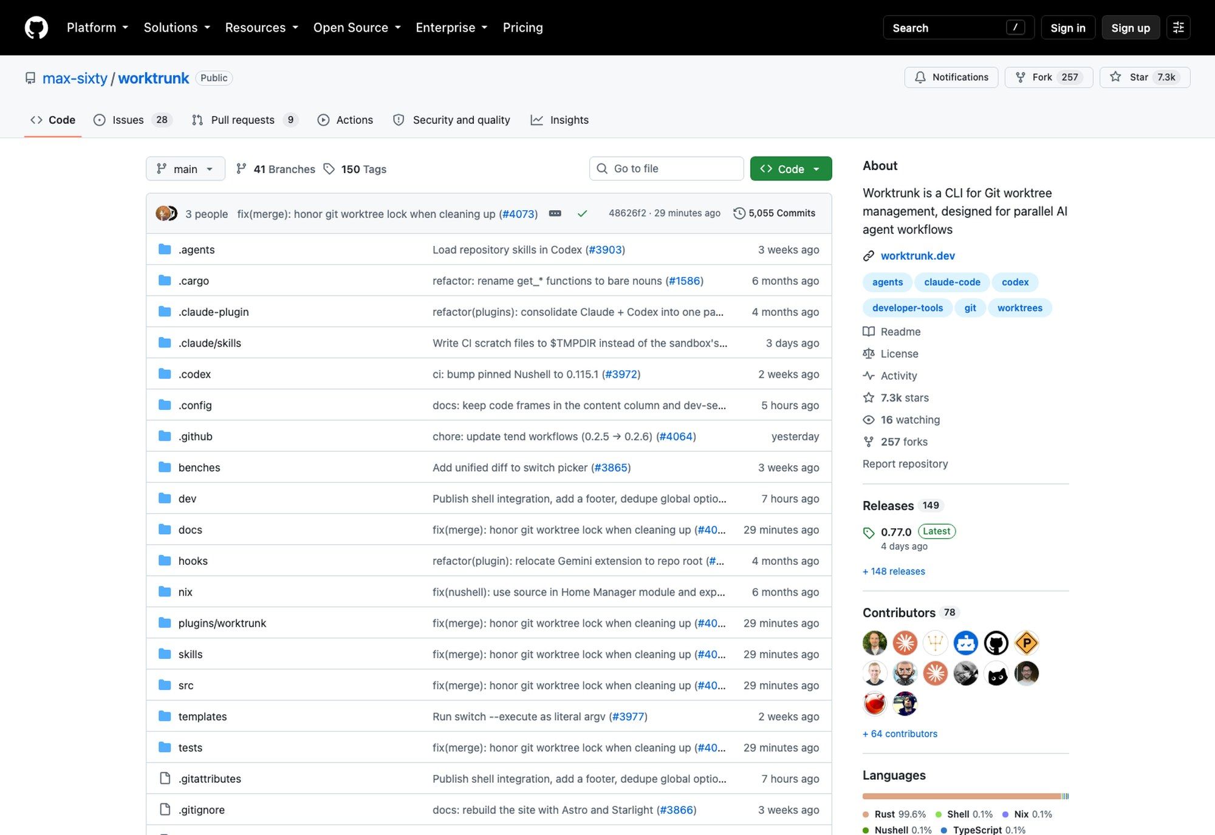Open the orange P contributor avatar
Viewport: 1215px width, 835px height.
pos(1027,642)
